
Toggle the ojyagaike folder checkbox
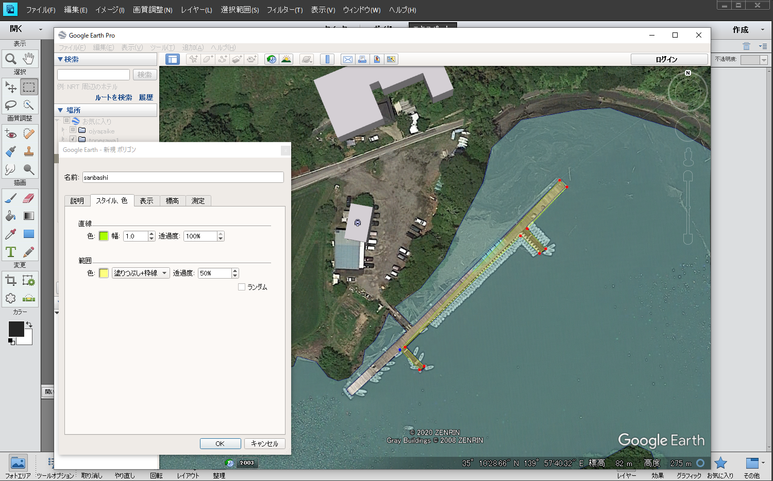73,130
